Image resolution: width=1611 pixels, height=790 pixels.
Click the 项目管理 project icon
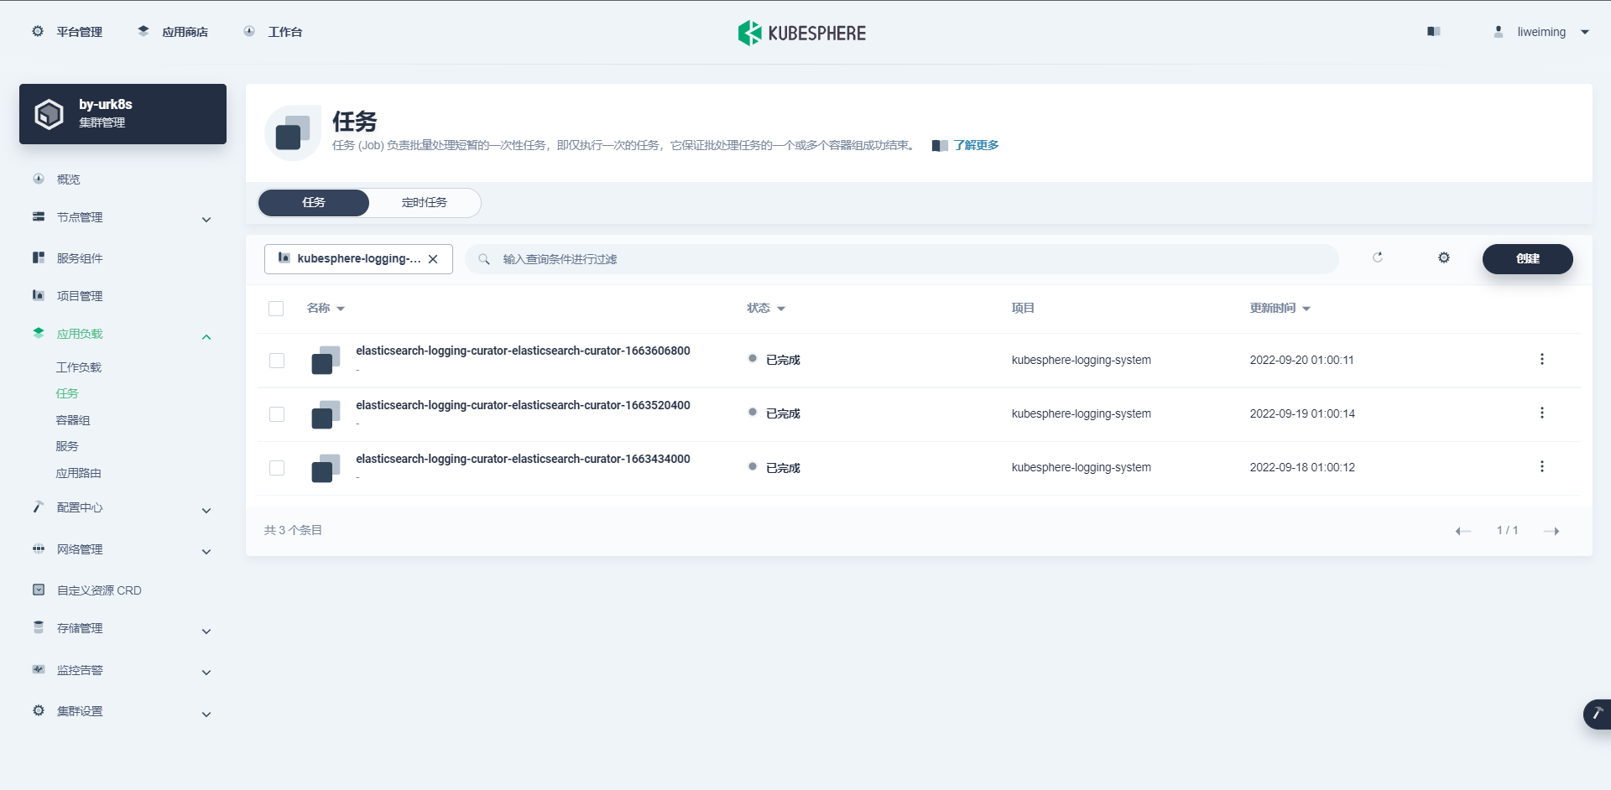(39, 295)
